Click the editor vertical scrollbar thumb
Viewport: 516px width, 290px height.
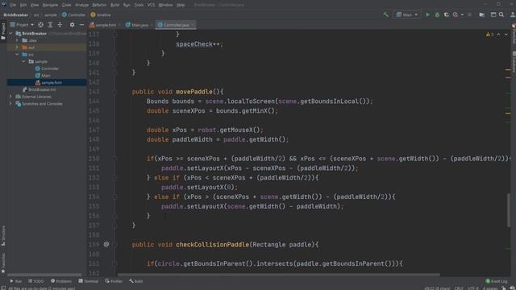(509, 209)
